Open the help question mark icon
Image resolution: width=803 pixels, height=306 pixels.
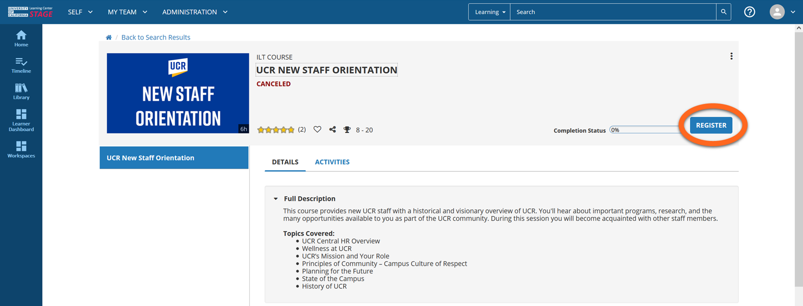[749, 12]
